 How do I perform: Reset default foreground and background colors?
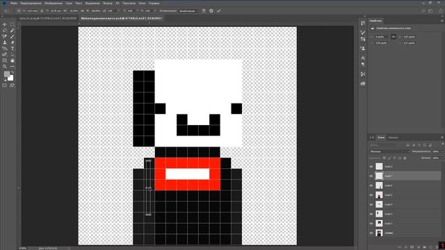coord(5,80)
